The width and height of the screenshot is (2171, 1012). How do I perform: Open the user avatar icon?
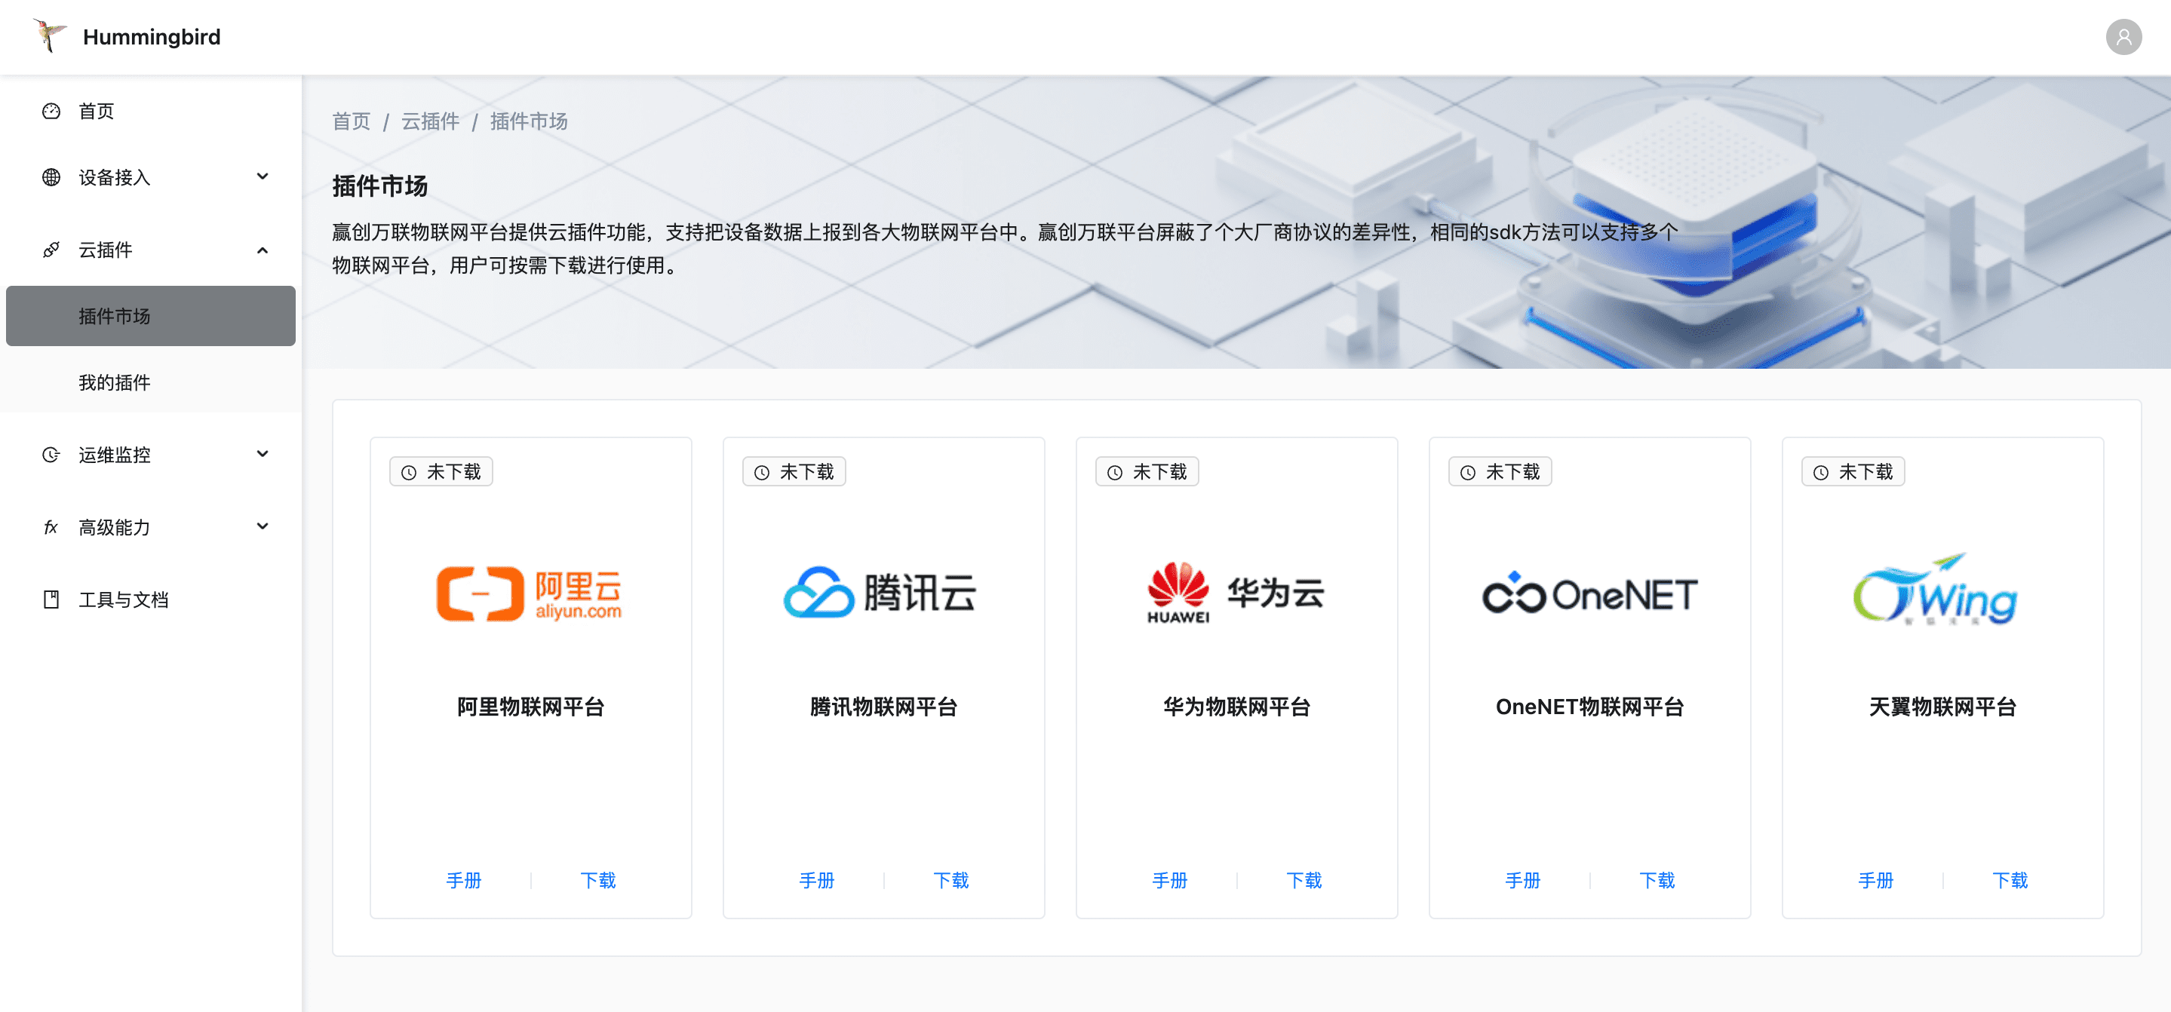(x=2123, y=37)
